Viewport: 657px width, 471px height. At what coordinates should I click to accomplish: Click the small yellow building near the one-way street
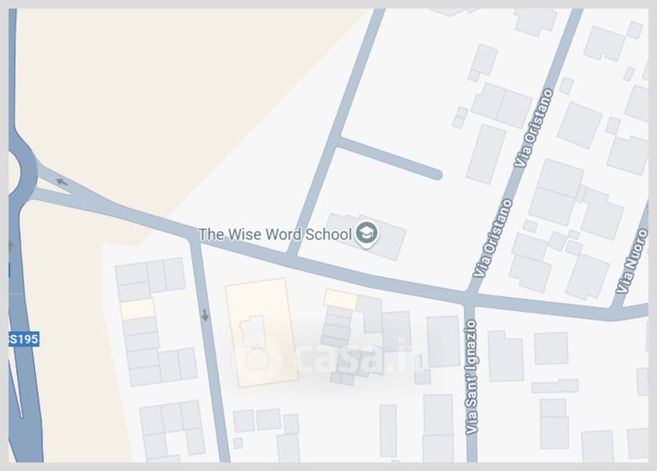coord(138,309)
